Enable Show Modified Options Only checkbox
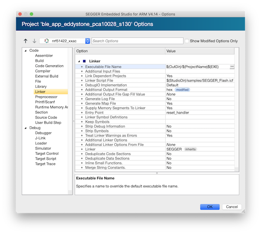Screen dimensions: 261x234 (187, 41)
